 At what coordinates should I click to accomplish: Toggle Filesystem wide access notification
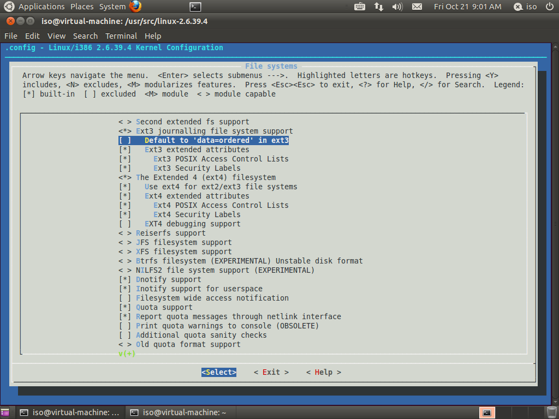pyautogui.click(x=204, y=298)
